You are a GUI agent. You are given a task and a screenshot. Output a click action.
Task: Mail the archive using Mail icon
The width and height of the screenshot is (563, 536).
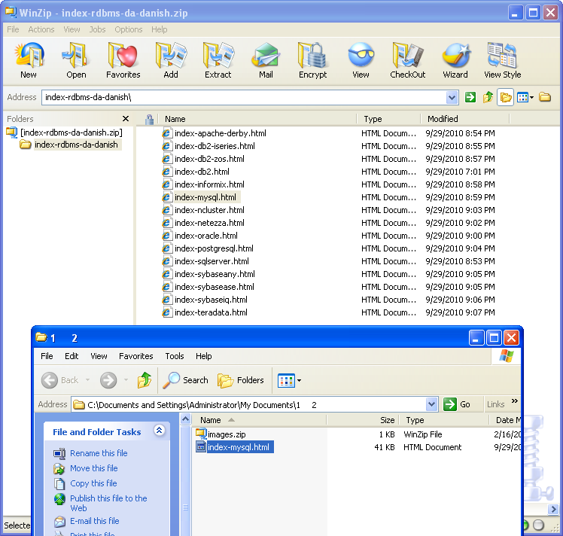pos(266,59)
